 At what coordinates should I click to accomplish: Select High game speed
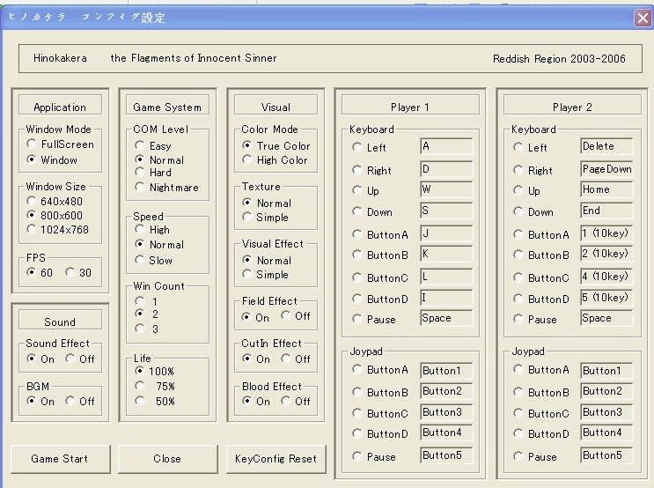coord(140,230)
